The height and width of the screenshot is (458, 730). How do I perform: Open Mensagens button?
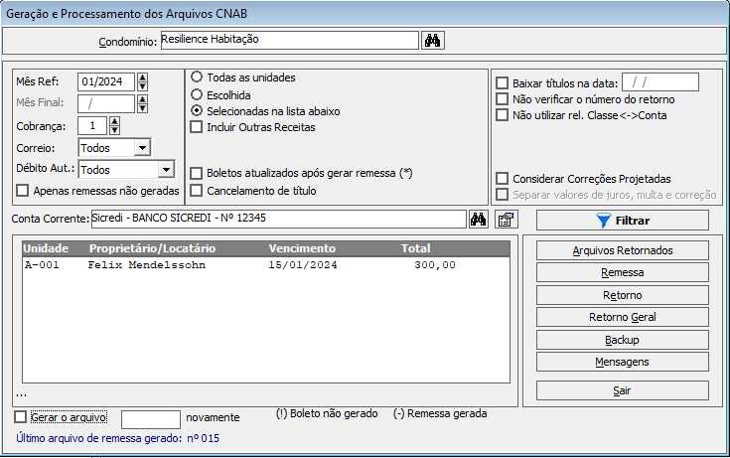pos(623,362)
